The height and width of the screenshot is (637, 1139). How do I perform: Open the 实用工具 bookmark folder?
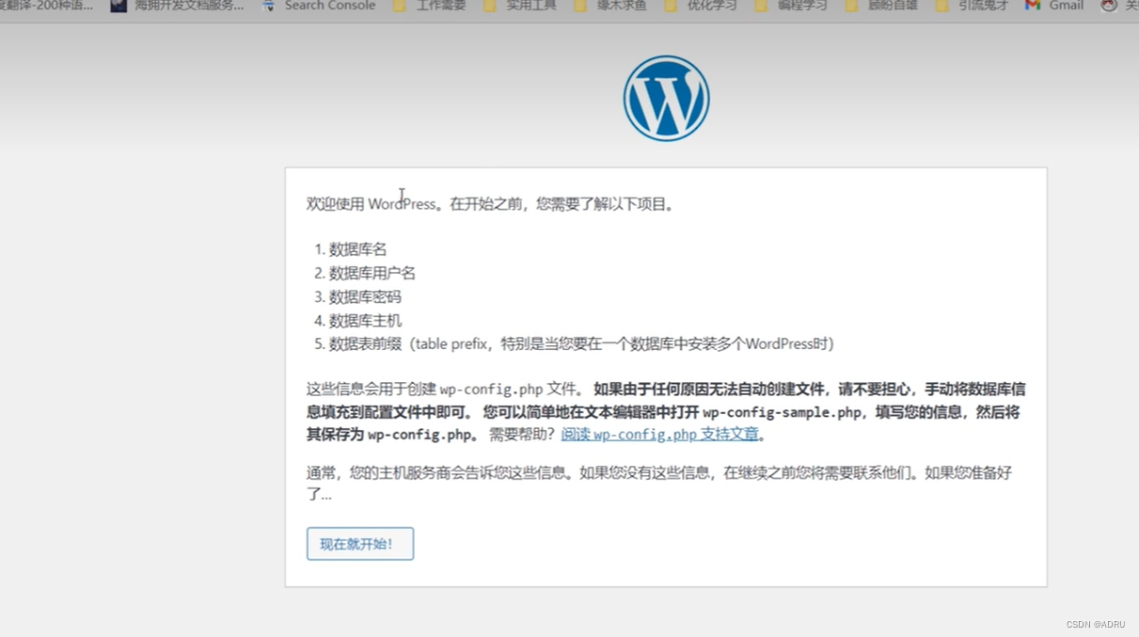[x=520, y=6]
